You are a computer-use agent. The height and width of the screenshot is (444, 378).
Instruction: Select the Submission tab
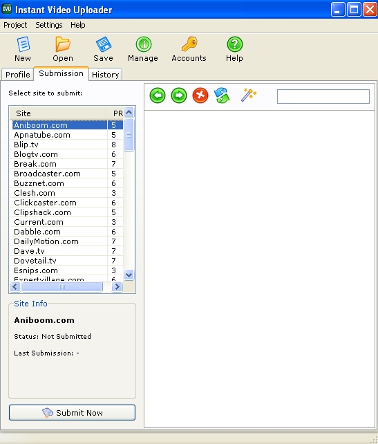[x=61, y=73]
